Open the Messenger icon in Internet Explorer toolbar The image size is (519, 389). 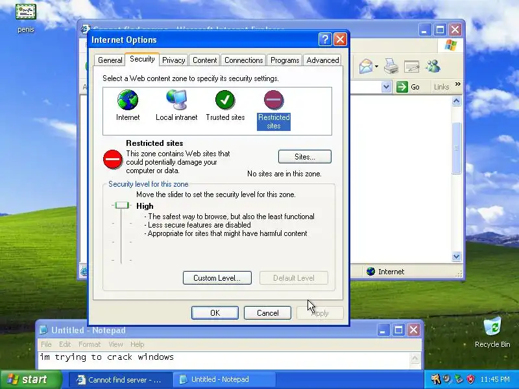(x=433, y=67)
